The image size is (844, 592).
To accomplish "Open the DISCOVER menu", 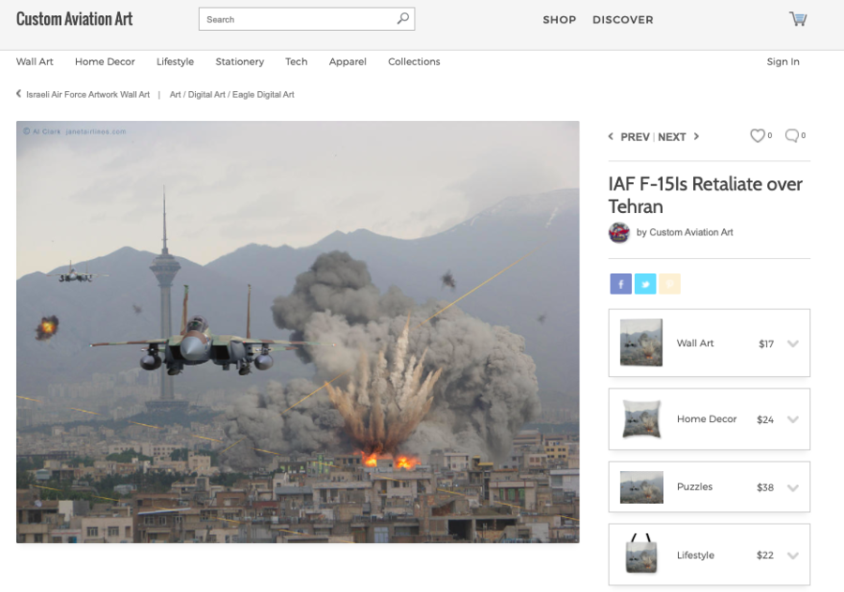I will pos(623,20).
